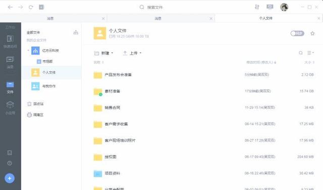This screenshot has width=323, height=190.
Task: Open the 销售合同 folder
Action: click(112, 108)
